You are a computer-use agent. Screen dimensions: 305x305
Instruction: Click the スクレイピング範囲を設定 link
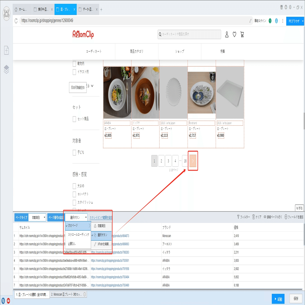[101, 218]
